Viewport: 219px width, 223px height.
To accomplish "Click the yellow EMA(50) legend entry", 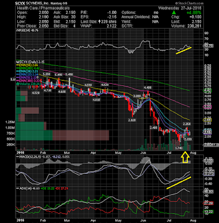I will click(x=27, y=65).
